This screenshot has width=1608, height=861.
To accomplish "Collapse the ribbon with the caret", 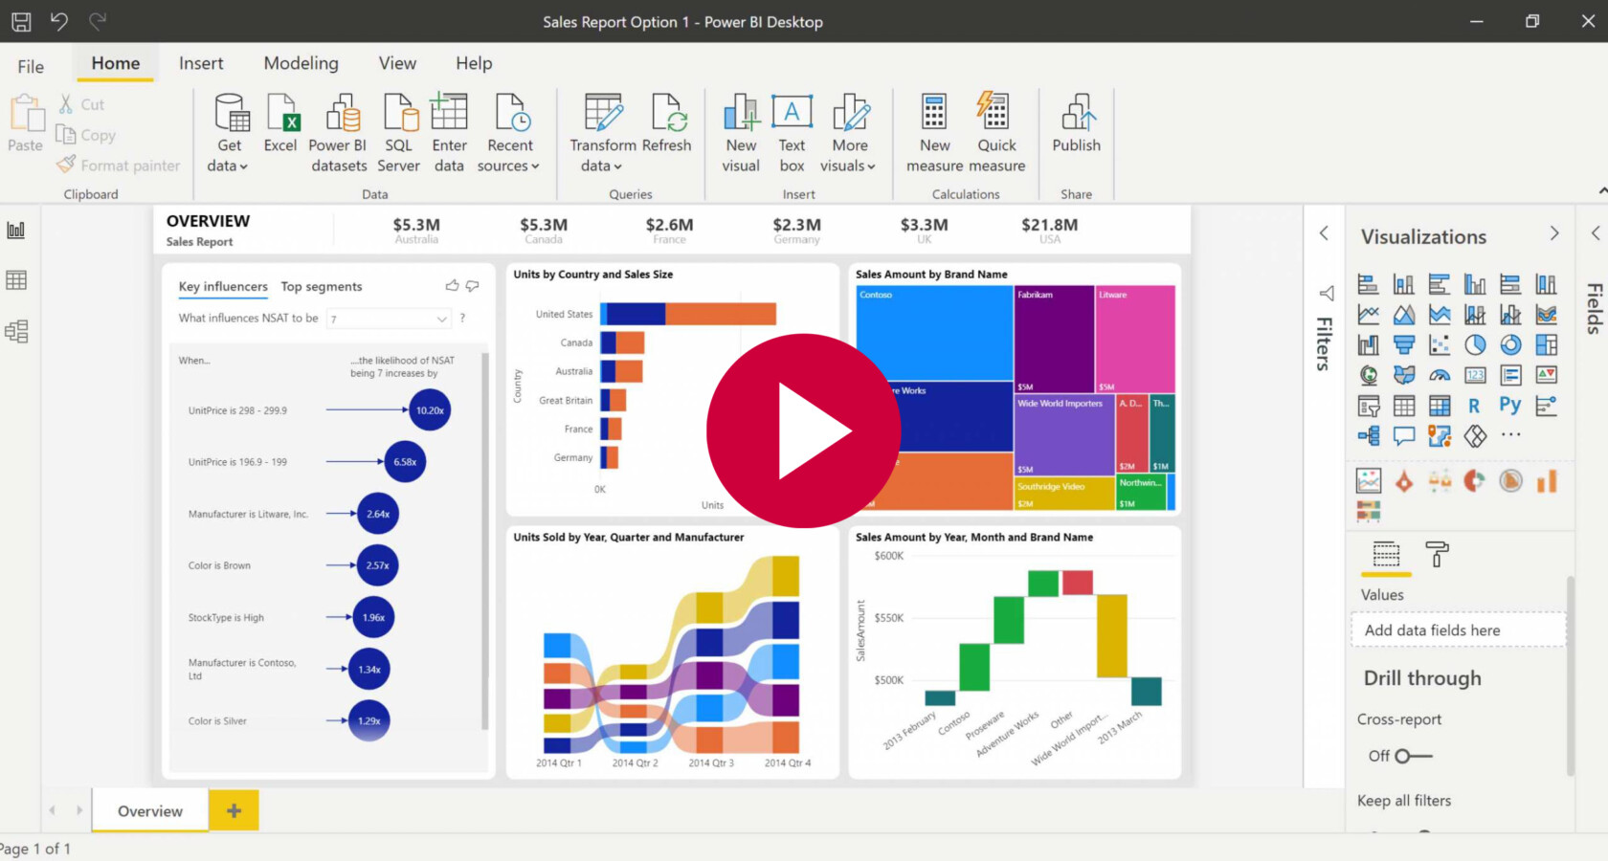I will pyautogui.click(x=1602, y=192).
